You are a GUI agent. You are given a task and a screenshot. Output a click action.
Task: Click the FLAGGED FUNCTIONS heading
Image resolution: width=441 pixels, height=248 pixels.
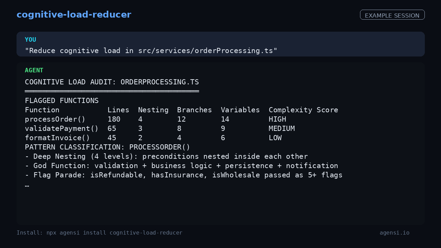click(62, 101)
